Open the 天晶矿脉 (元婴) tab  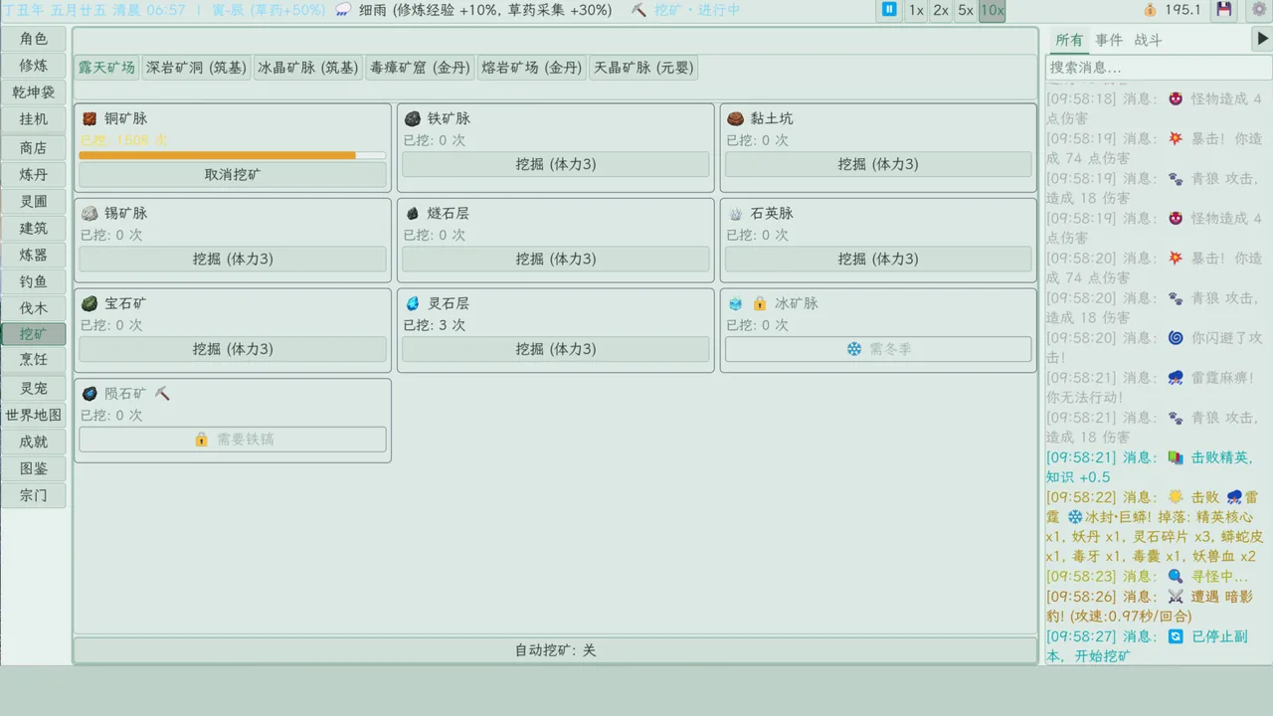(x=642, y=68)
